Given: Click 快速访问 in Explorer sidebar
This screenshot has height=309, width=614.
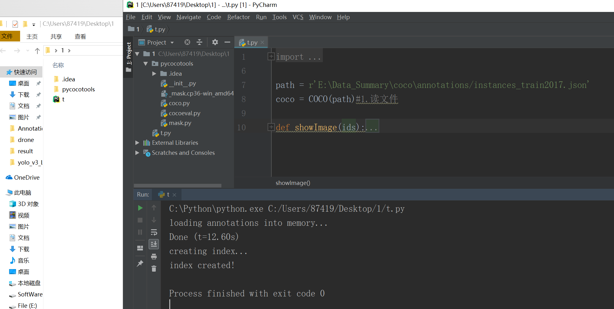Looking at the screenshot, I should [22, 72].
